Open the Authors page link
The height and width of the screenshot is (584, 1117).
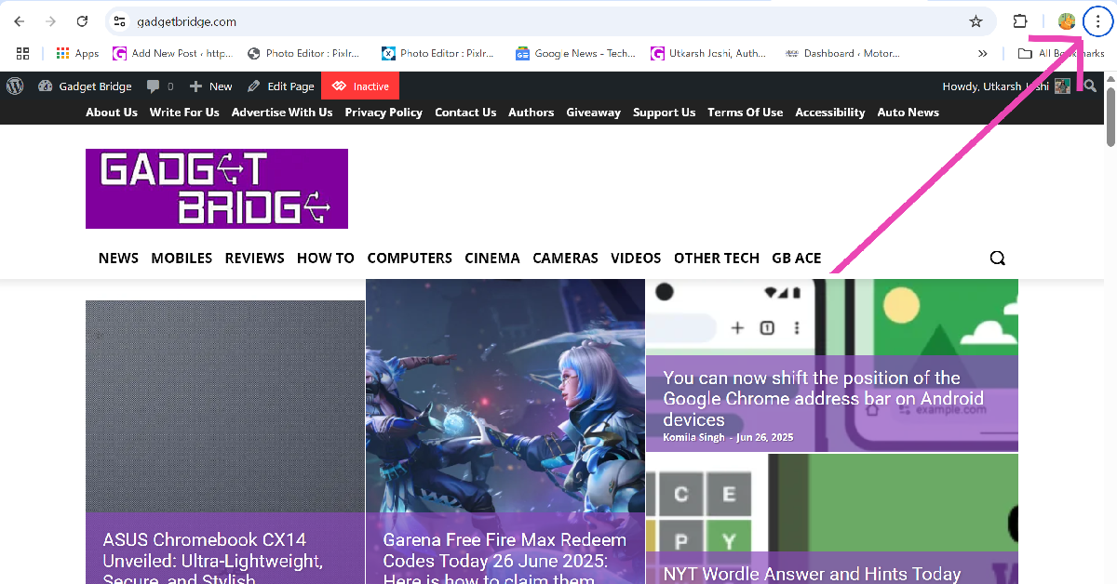pos(532,112)
